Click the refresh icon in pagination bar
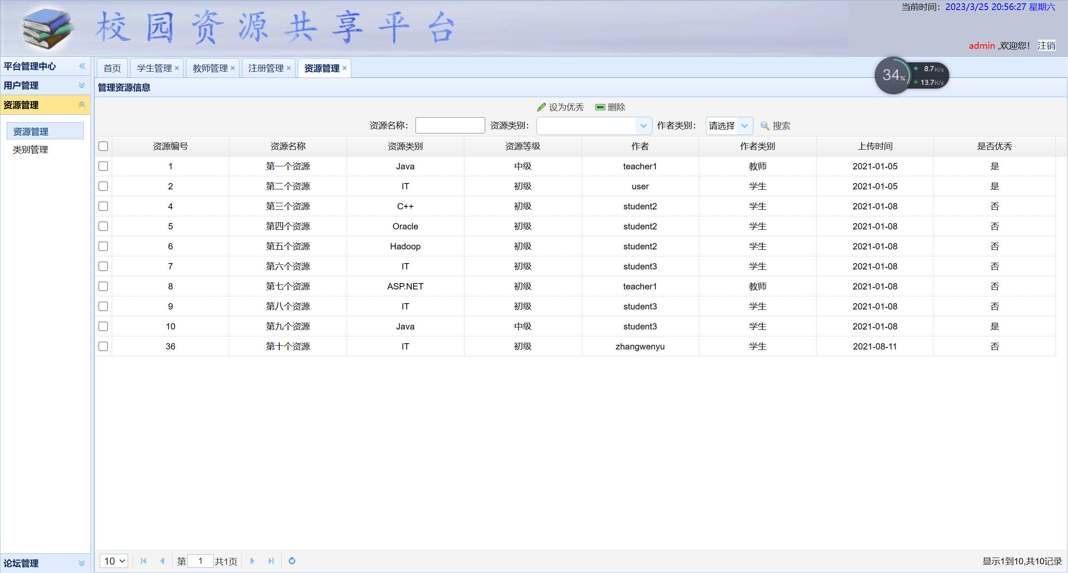The height and width of the screenshot is (573, 1068). [x=291, y=561]
